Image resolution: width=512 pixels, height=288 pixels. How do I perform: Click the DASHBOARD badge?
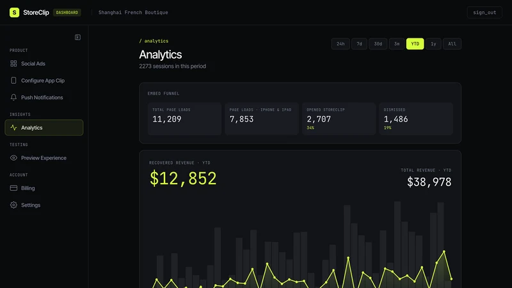(x=67, y=12)
